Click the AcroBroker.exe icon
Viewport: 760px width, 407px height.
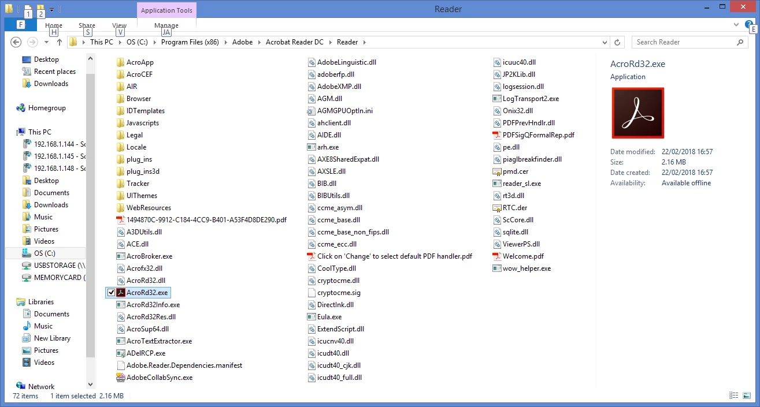pos(121,256)
